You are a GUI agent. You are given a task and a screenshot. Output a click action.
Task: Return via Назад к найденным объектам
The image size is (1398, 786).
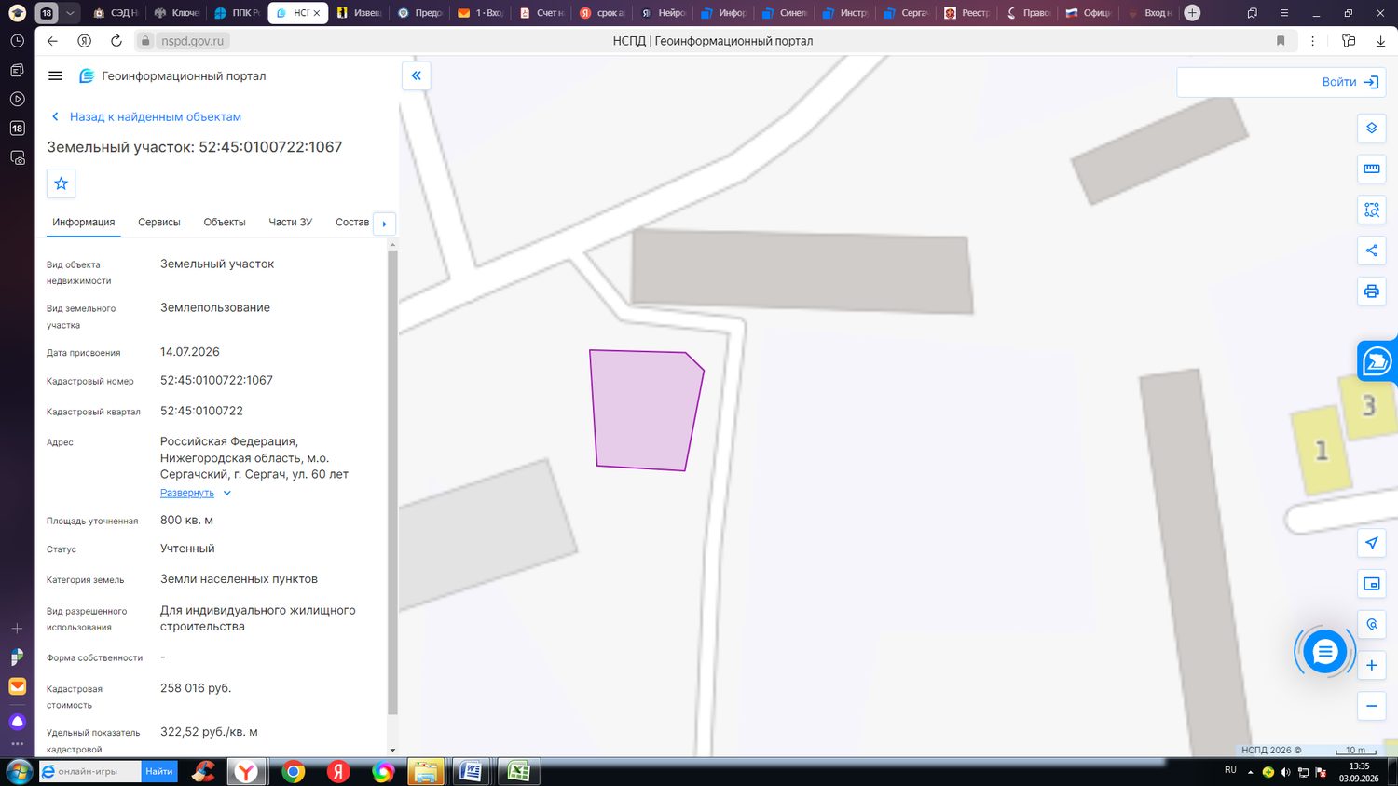pos(146,116)
